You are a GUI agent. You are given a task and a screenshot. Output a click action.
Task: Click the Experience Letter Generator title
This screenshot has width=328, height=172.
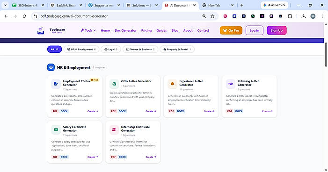[191, 83]
